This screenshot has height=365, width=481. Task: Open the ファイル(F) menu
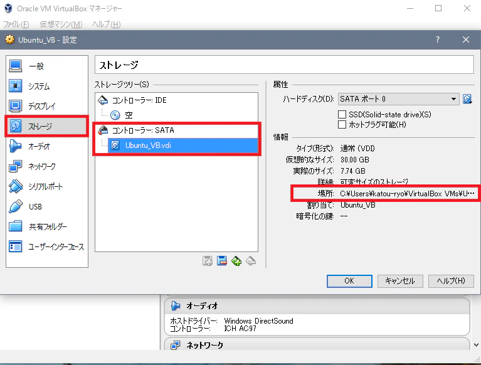pyautogui.click(x=16, y=24)
